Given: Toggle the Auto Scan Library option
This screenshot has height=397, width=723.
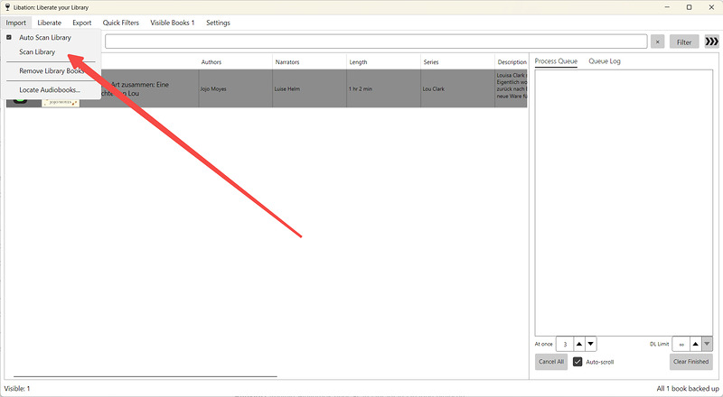Looking at the screenshot, I should click(x=45, y=37).
